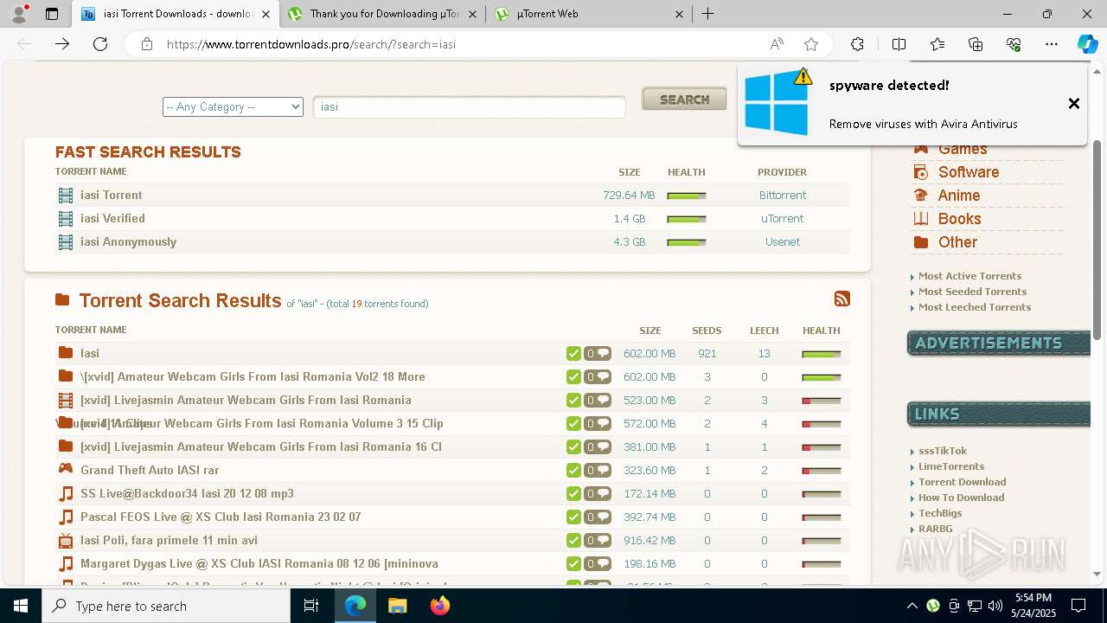Open the iasi Anonymously fast result

coord(128,241)
